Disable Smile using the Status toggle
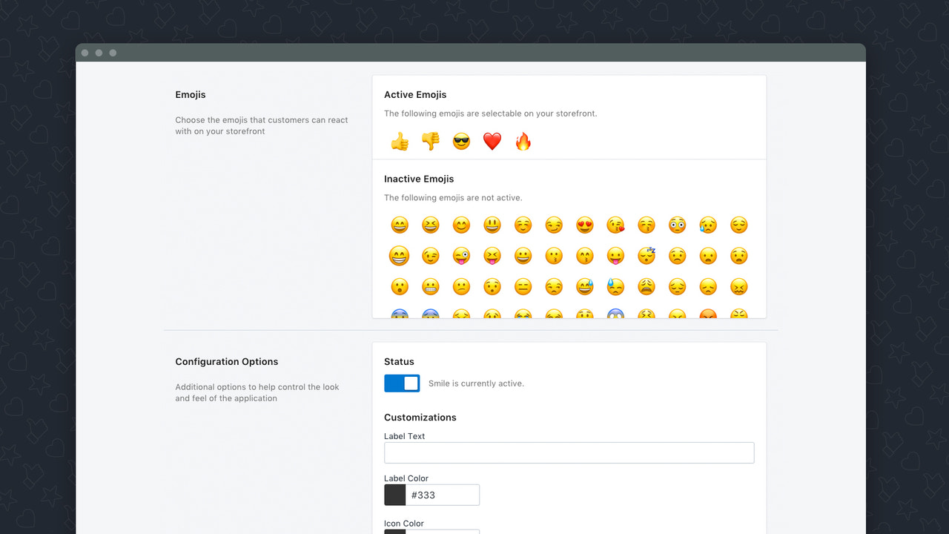 (402, 383)
